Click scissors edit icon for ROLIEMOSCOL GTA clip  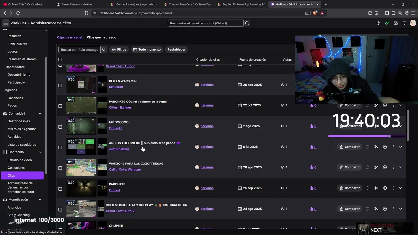click(376, 209)
